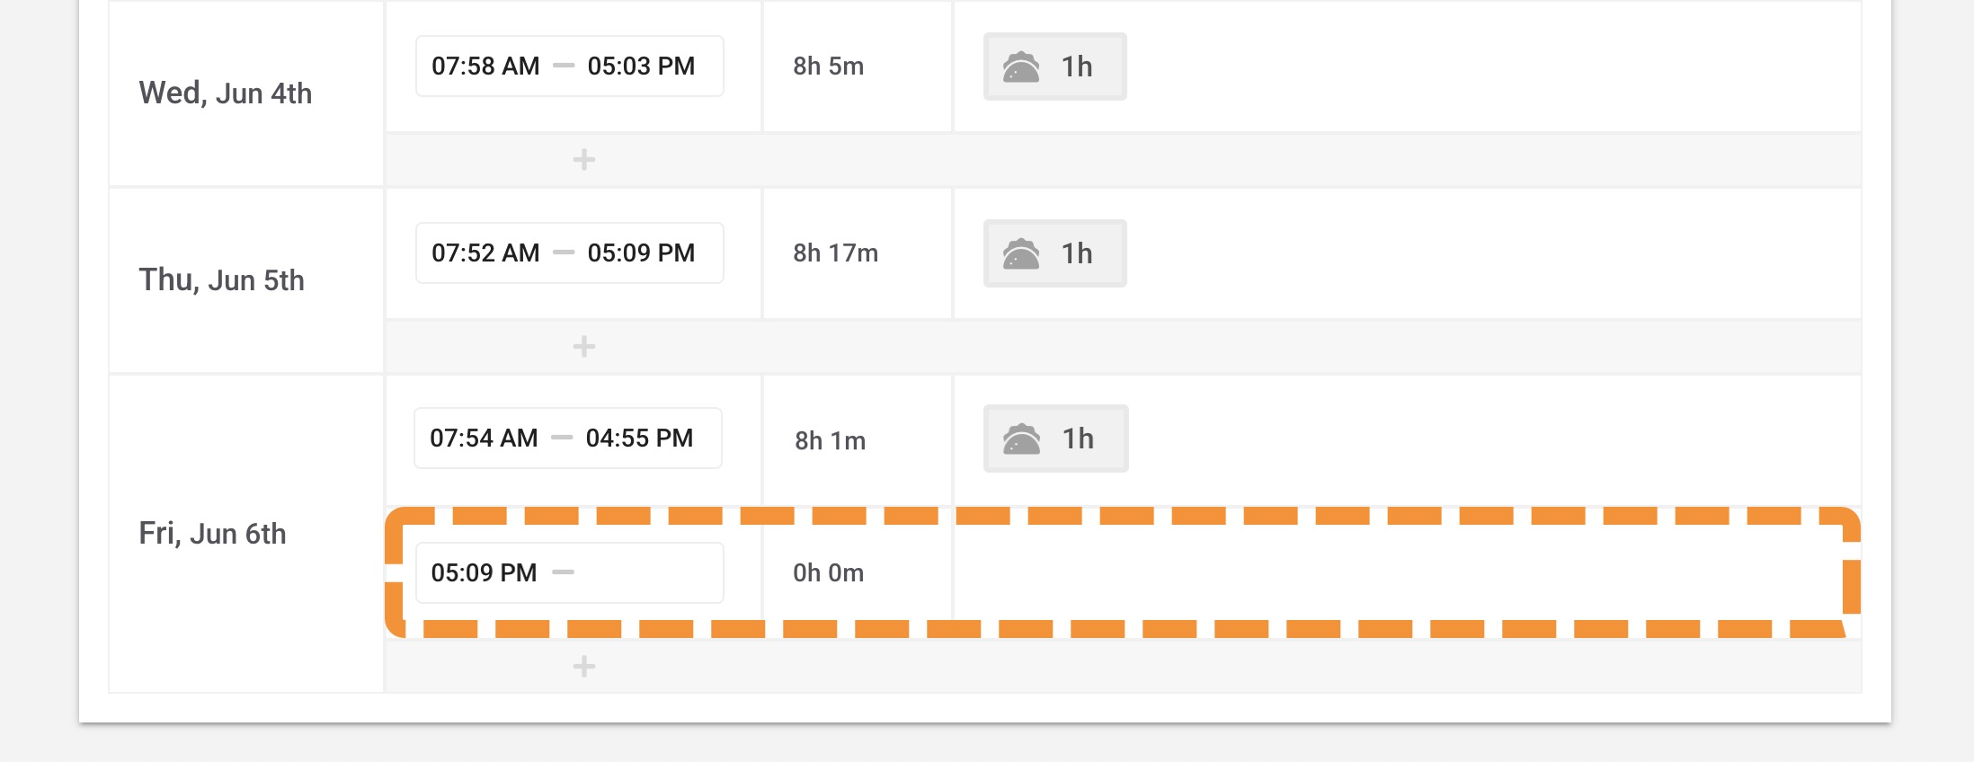The width and height of the screenshot is (1974, 762).
Task: Edit the 05:03 PM end time
Action: click(641, 66)
